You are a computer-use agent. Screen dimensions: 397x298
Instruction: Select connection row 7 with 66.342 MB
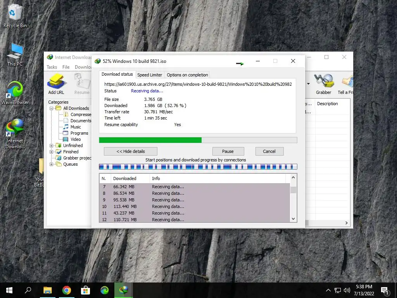point(195,187)
